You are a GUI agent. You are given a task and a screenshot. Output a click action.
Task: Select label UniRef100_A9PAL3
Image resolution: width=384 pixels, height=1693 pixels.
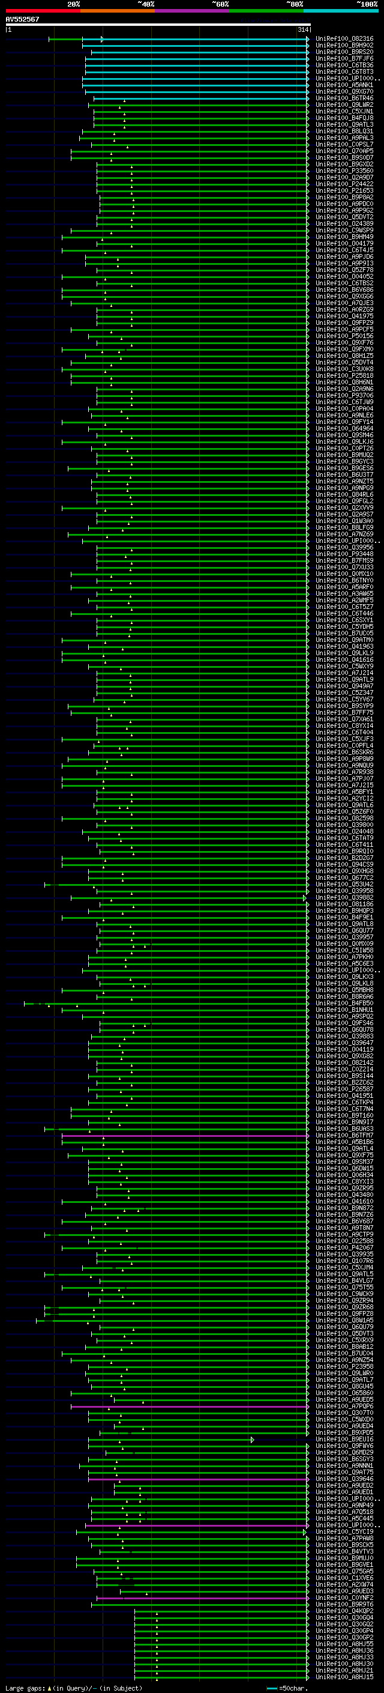pos(344,138)
